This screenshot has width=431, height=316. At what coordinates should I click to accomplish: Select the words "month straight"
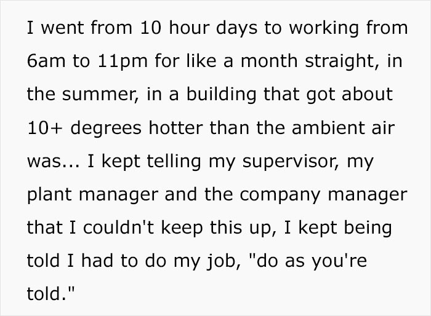[x=308, y=61]
